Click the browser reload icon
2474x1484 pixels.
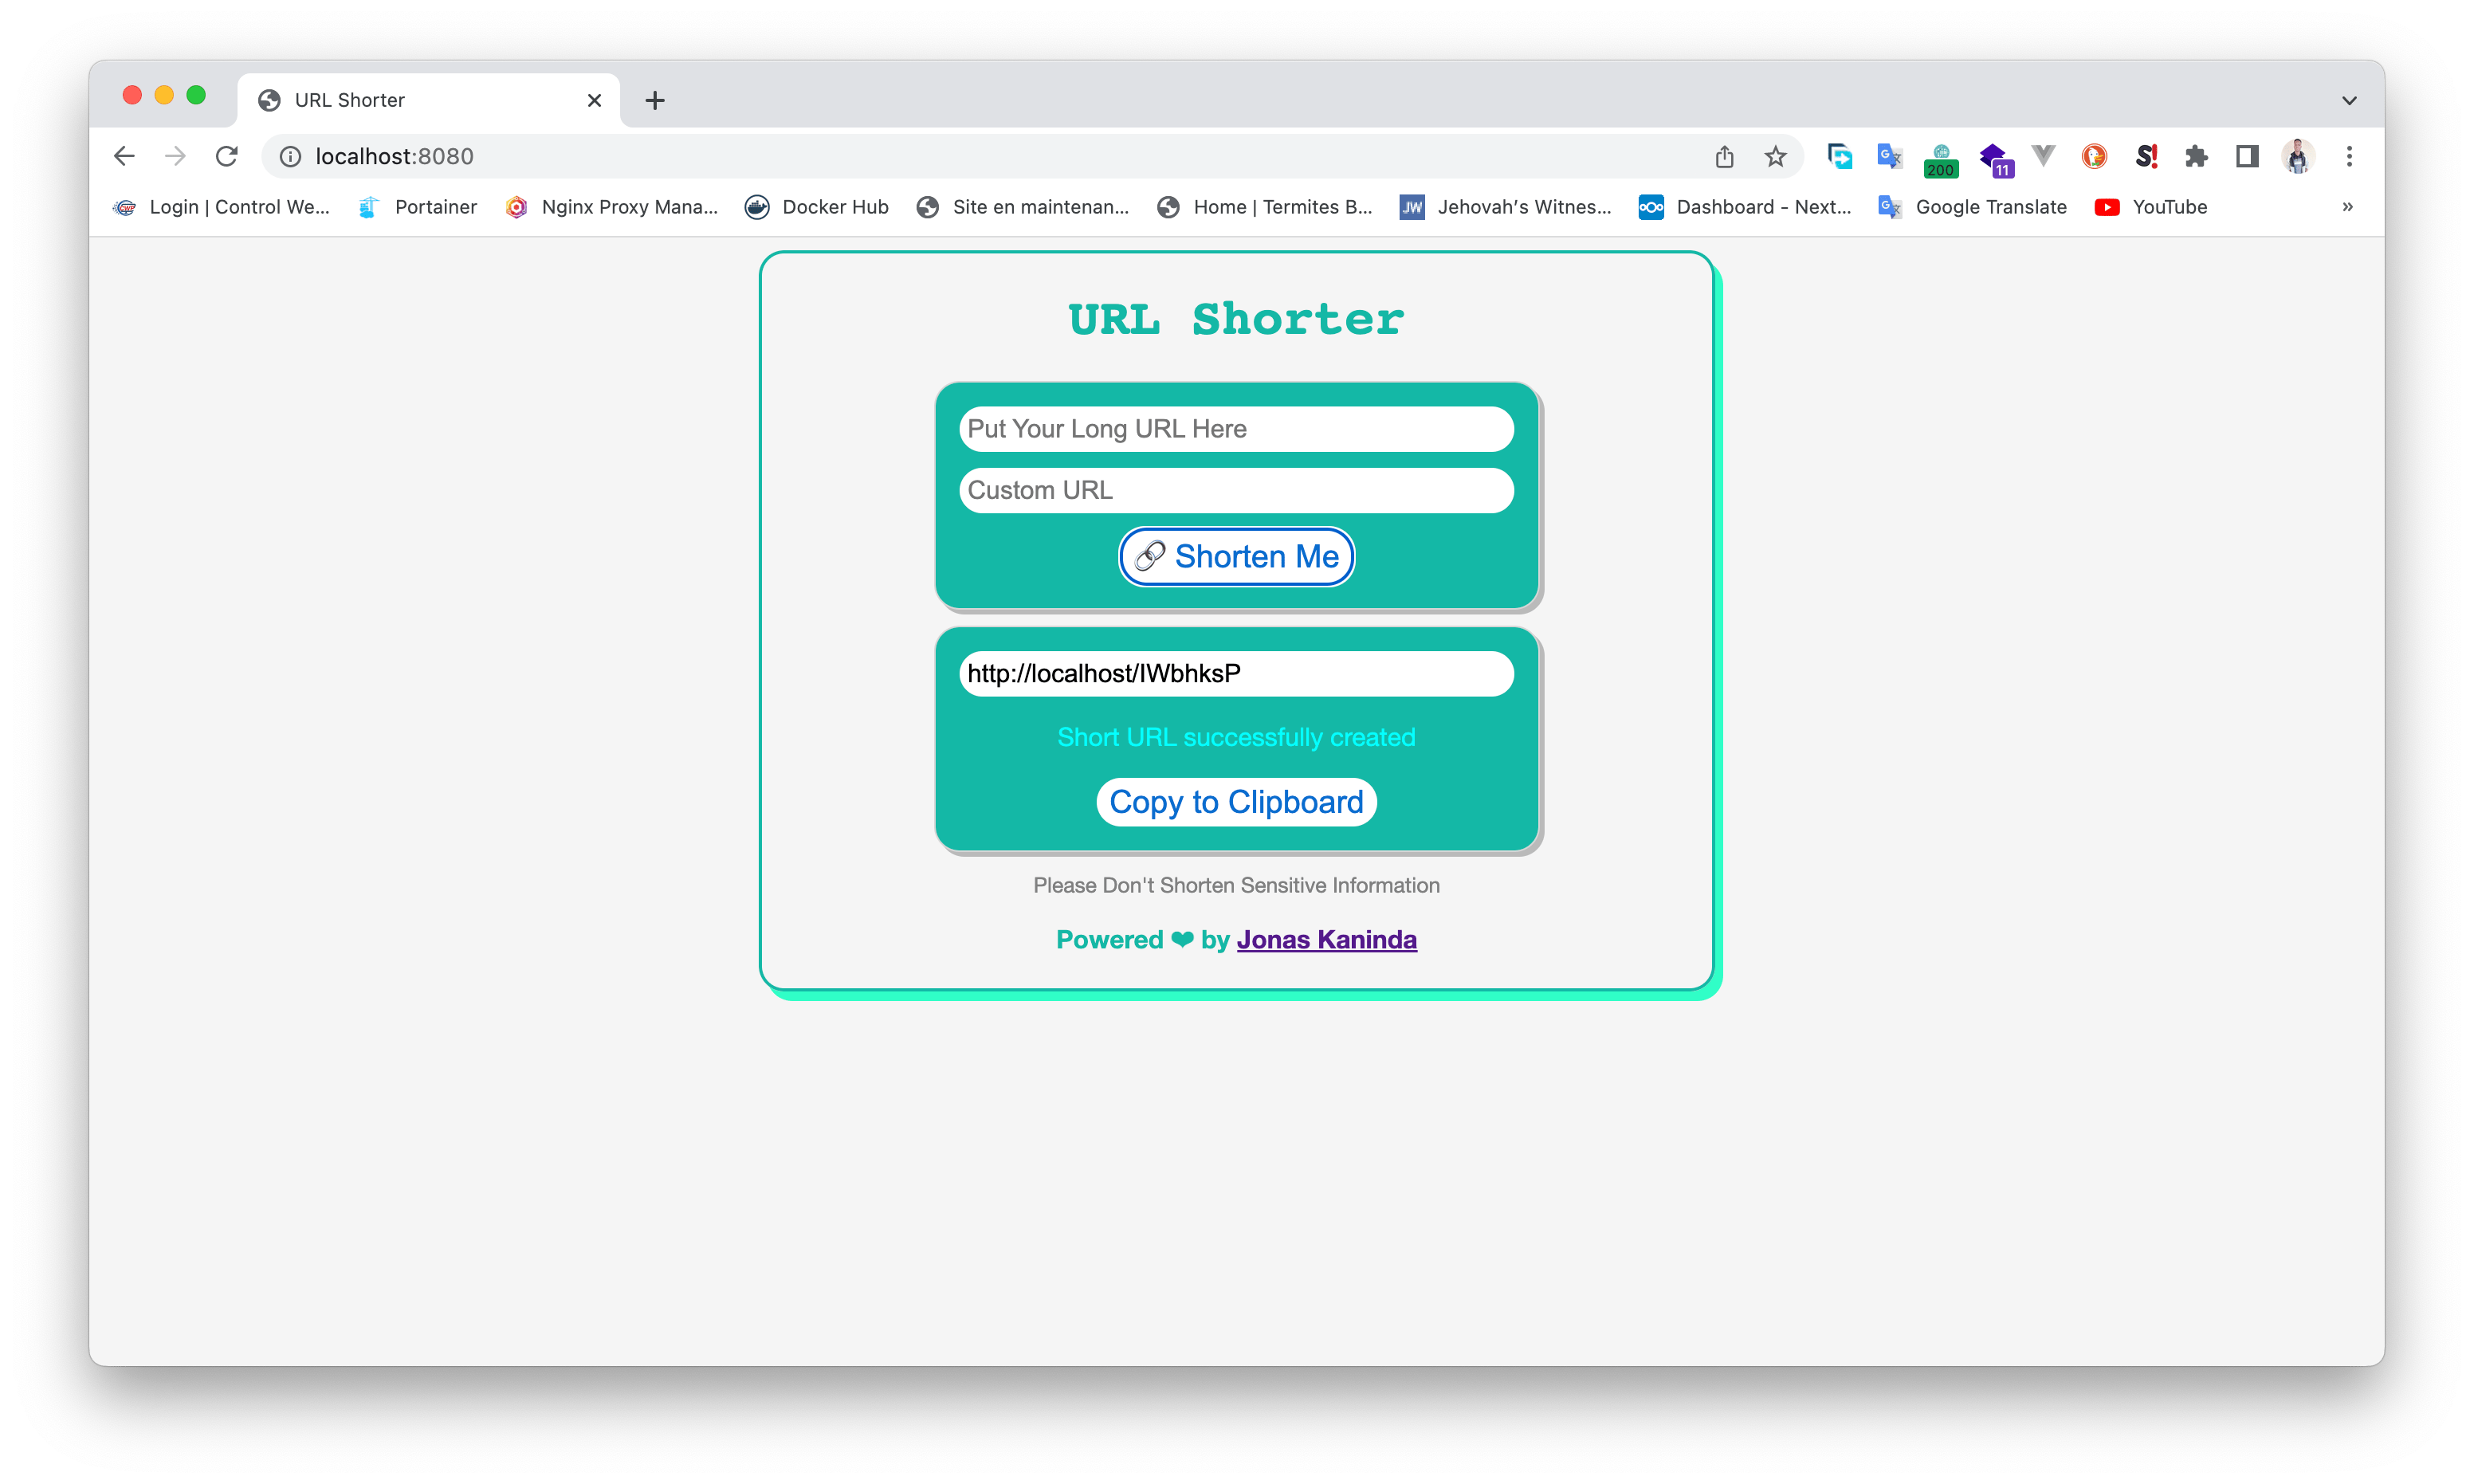point(227,156)
